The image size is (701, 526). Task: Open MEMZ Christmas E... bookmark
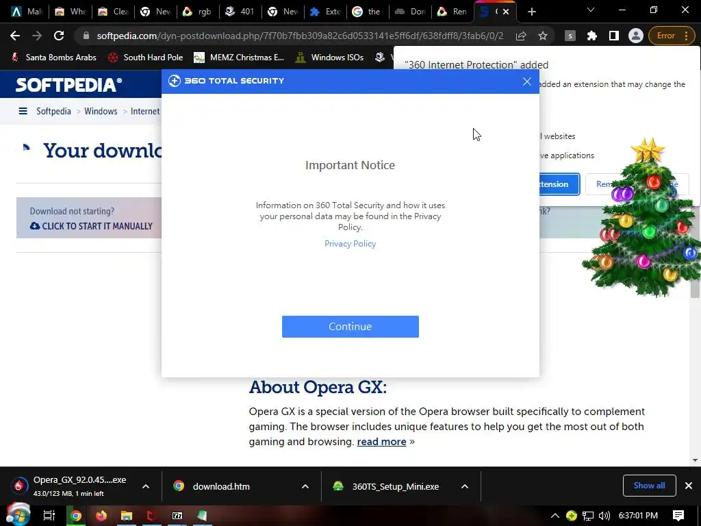point(239,58)
